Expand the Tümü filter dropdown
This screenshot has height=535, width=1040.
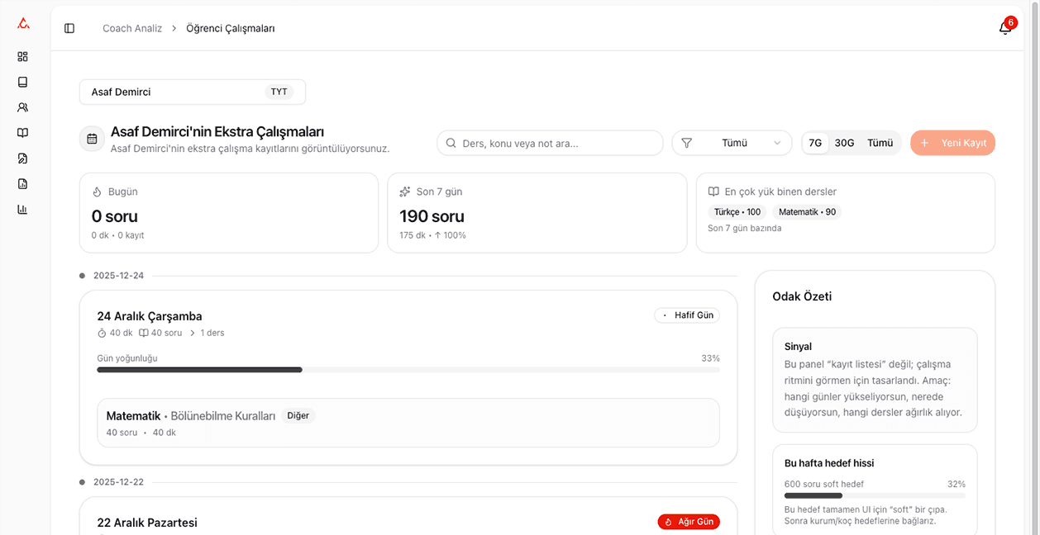[732, 143]
